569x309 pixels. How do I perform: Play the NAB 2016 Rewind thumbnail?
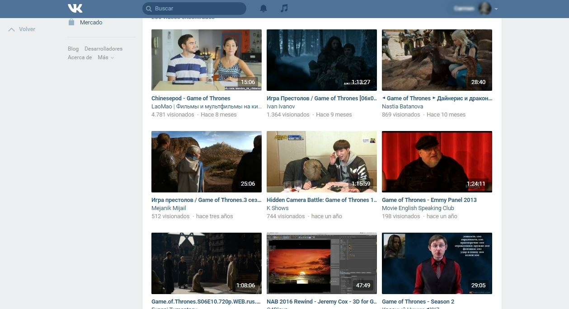(322, 263)
